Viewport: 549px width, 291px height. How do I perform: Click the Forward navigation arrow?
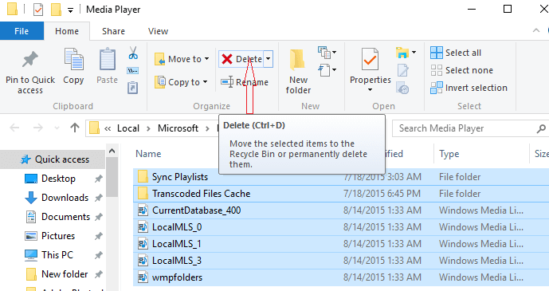(x=37, y=128)
